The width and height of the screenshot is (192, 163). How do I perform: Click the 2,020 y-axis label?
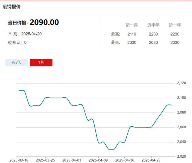click(x=182, y=157)
